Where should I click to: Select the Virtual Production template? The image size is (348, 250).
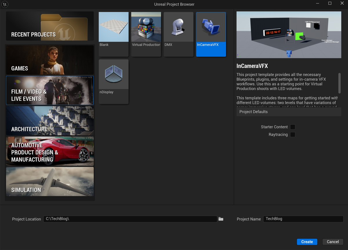[x=146, y=34]
